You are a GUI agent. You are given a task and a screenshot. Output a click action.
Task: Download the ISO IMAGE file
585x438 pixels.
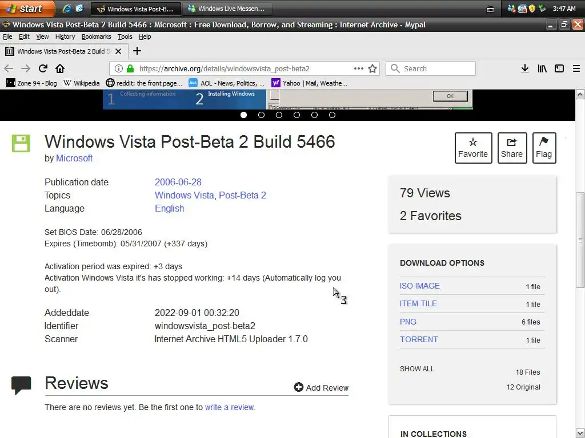tap(420, 286)
